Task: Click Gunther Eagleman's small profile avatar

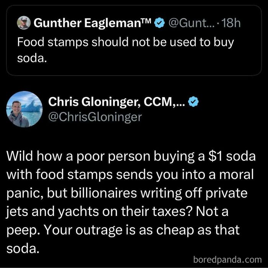Action: tap(24, 23)
